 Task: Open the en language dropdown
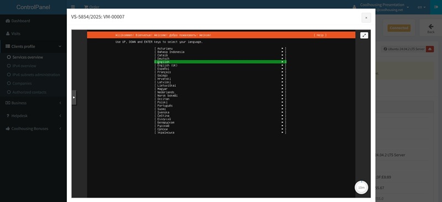422,7
